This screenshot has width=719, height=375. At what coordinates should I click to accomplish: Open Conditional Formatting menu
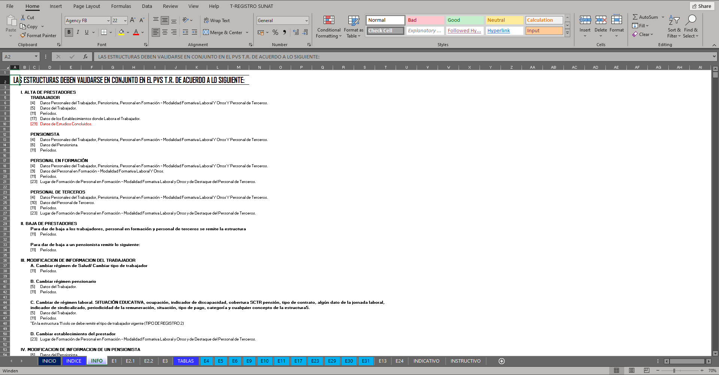[x=329, y=27]
